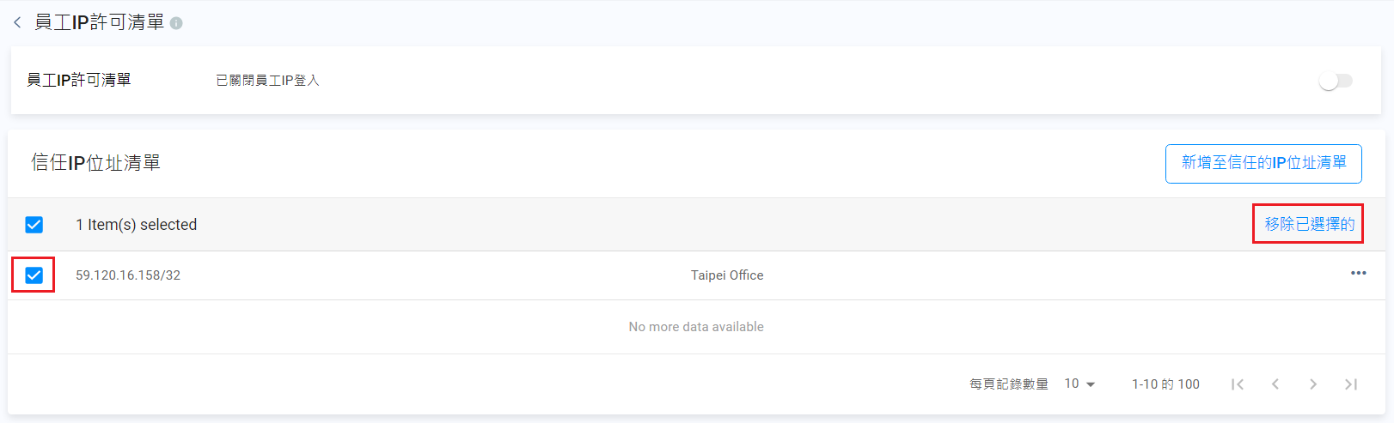The height and width of the screenshot is (423, 1394).
Task: Click the "1 Item(s) selected" label
Action: tap(137, 225)
